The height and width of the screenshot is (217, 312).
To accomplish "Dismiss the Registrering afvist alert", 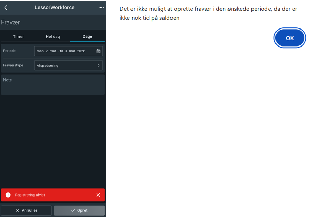I will (98, 195).
